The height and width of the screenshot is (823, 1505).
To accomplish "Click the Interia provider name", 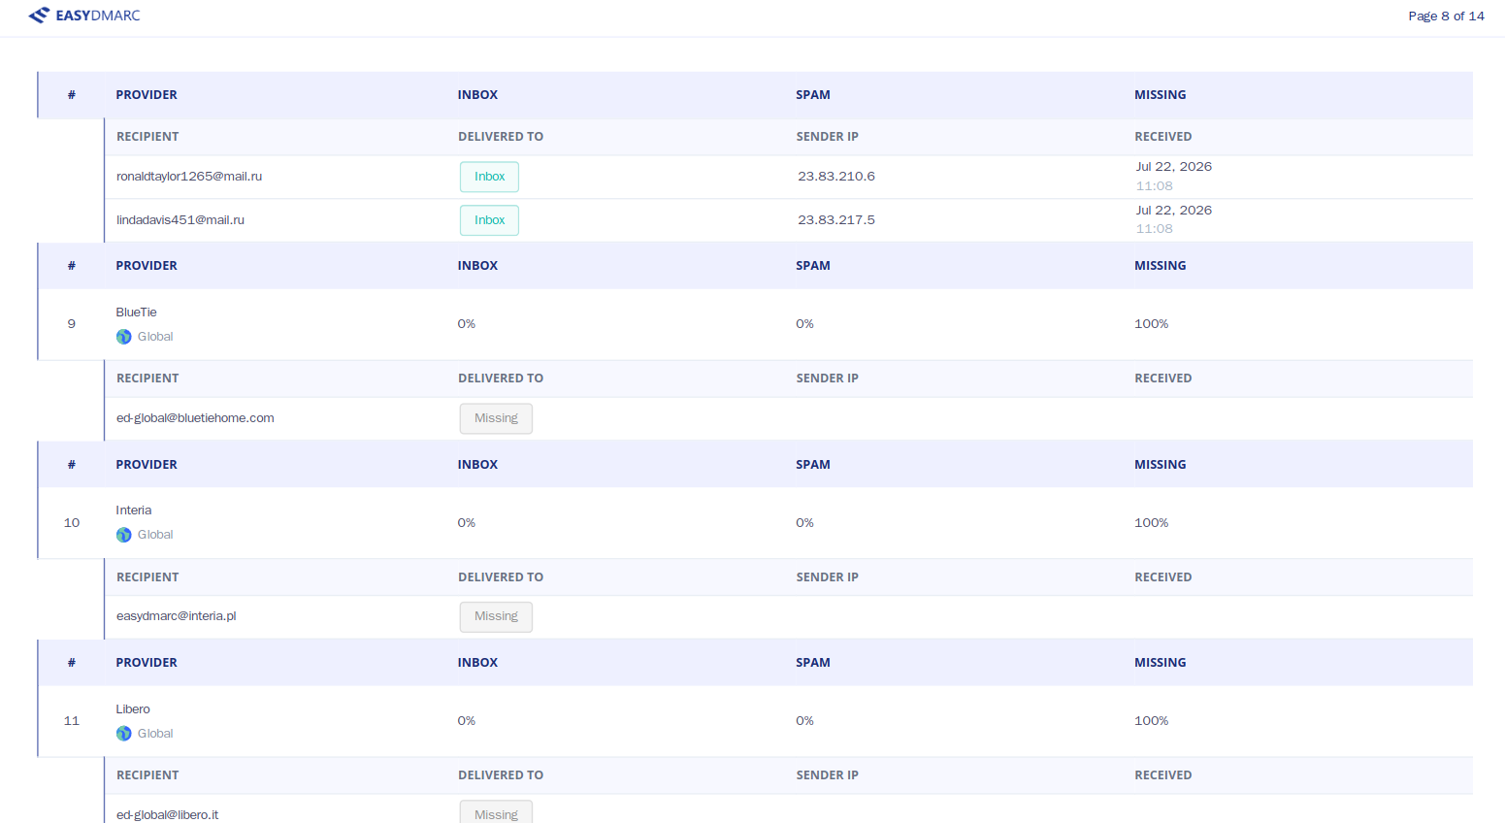I will [134, 510].
